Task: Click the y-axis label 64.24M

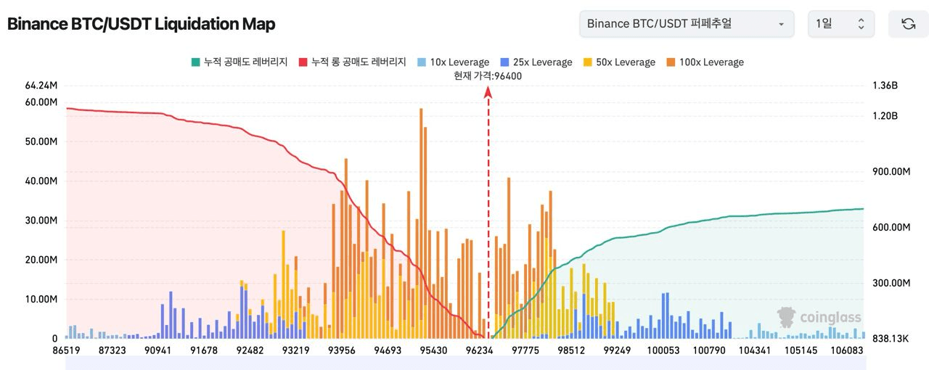Action: (x=41, y=86)
